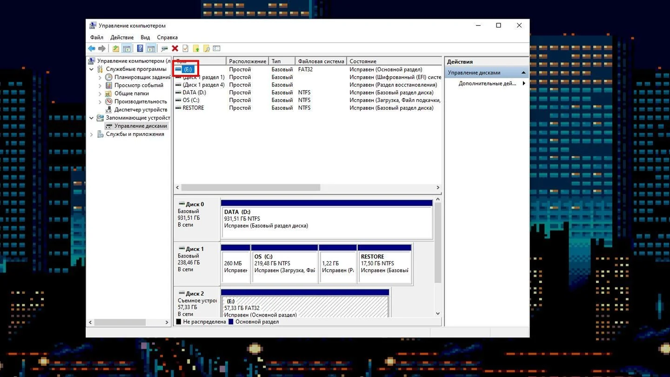Expand the Планировщик заданий node
Image resolution: width=670 pixels, height=377 pixels.
click(100, 77)
